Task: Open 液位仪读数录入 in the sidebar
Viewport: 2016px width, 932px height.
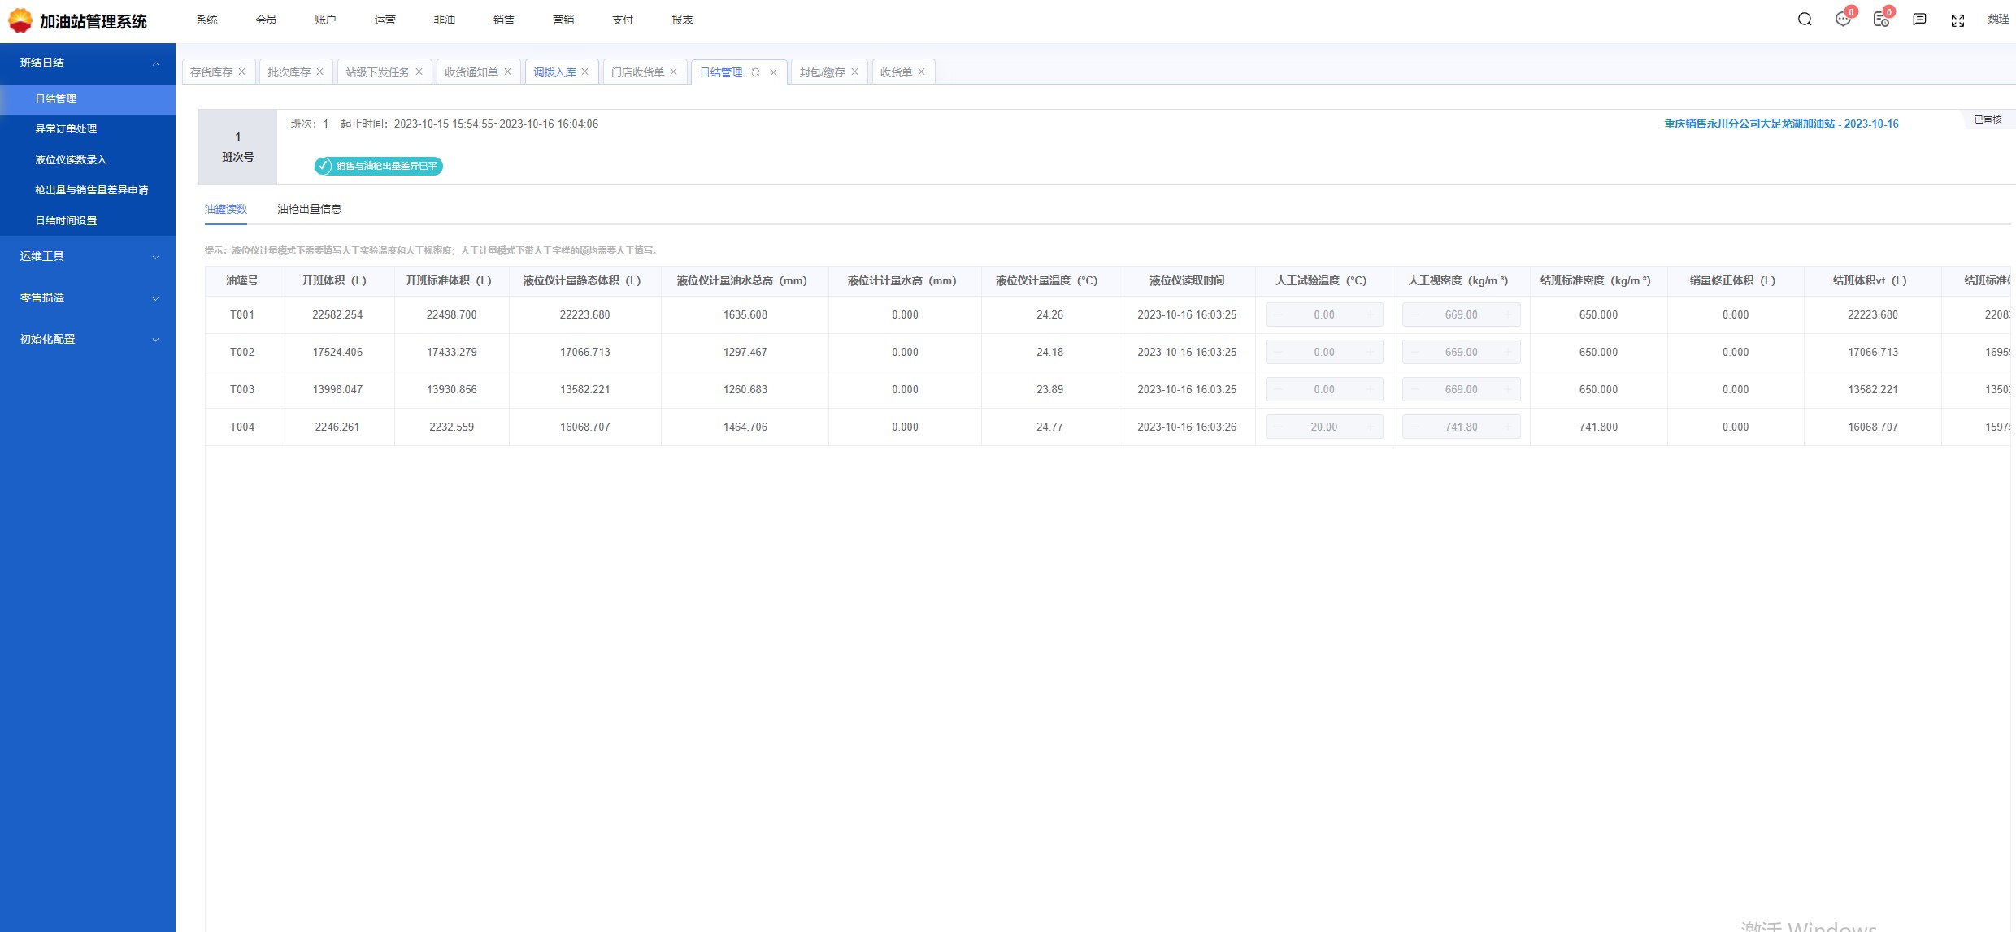Action: (x=71, y=159)
